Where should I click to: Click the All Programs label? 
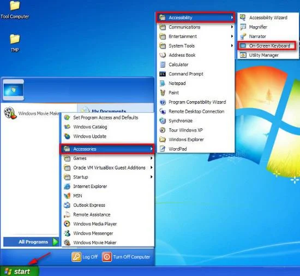coord(33,242)
